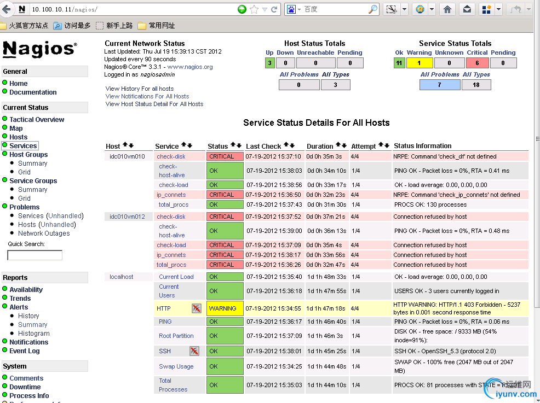The height and width of the screenshot is (403, 540).
Task: Sort Attempt column descending with down arrow
Action: [x=387, y=145]
